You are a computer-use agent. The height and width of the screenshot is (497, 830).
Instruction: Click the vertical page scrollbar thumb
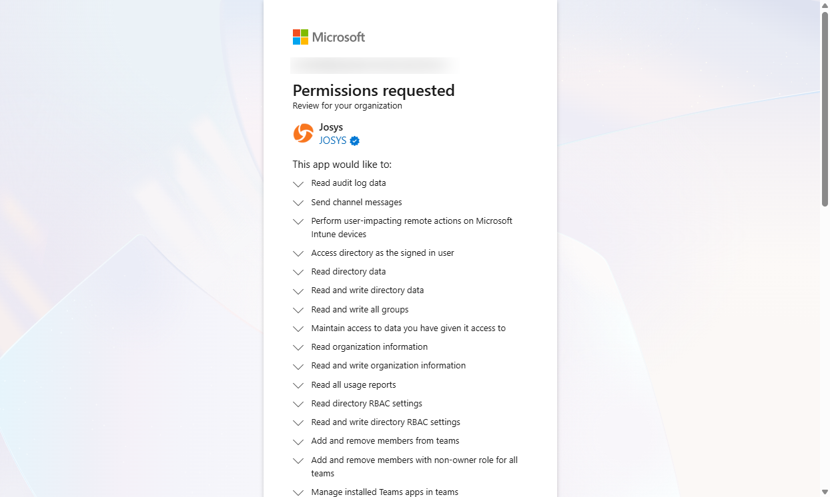(x=825, y=109)
